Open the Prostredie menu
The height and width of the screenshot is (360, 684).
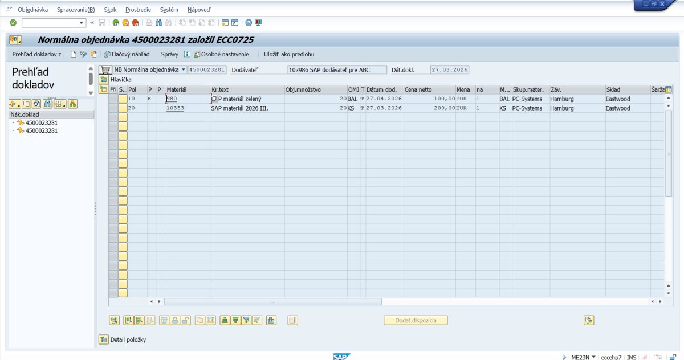click(139, 10)
